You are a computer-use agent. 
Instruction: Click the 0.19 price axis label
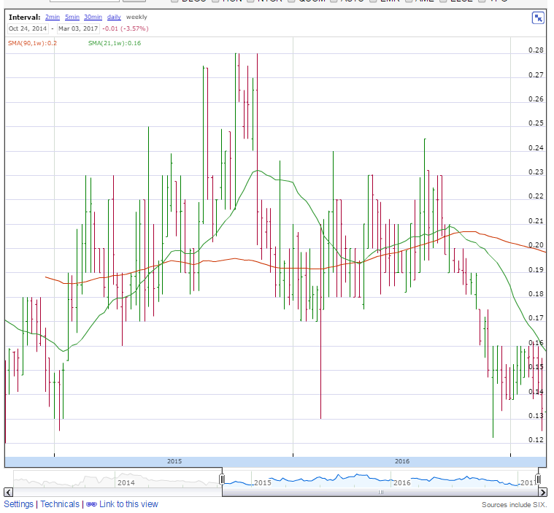(x=536, y=269)
